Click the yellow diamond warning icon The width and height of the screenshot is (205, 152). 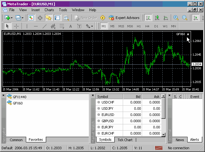[x=102, y=18]
